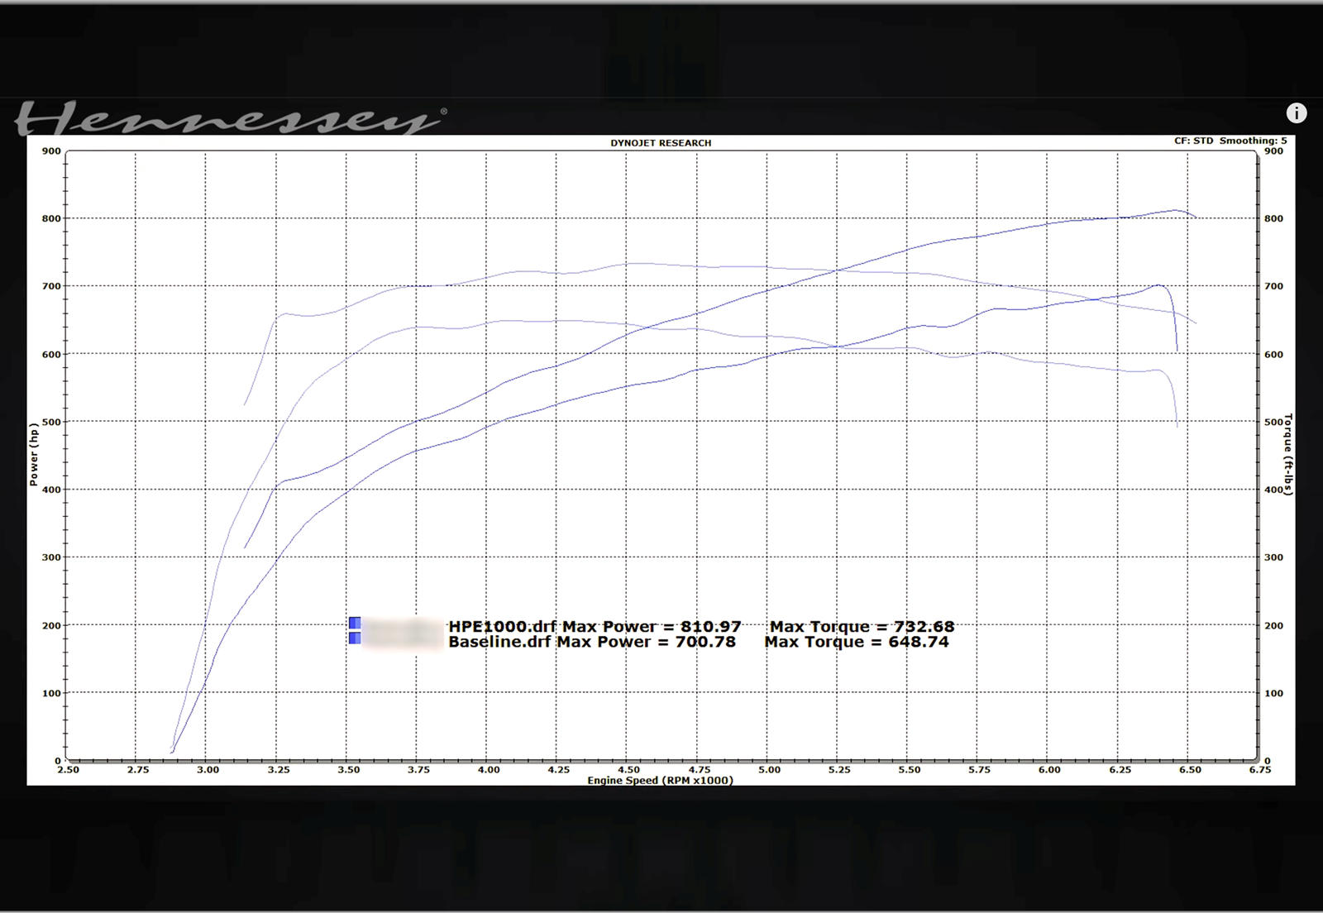
Task: Click the 800 label on right torque axis
Action: (1273, 219)
